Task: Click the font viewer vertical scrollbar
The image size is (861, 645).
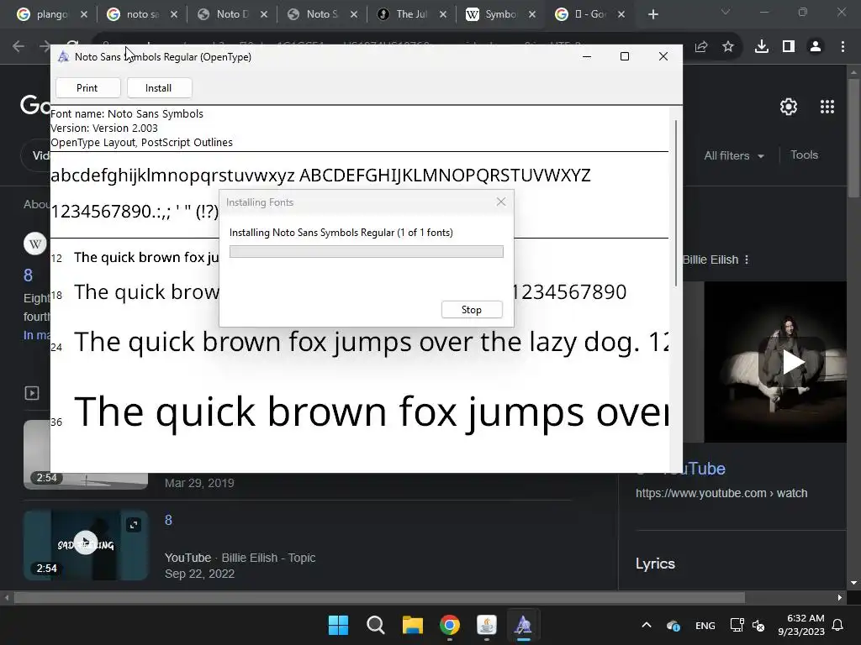Action: (676, 203)
